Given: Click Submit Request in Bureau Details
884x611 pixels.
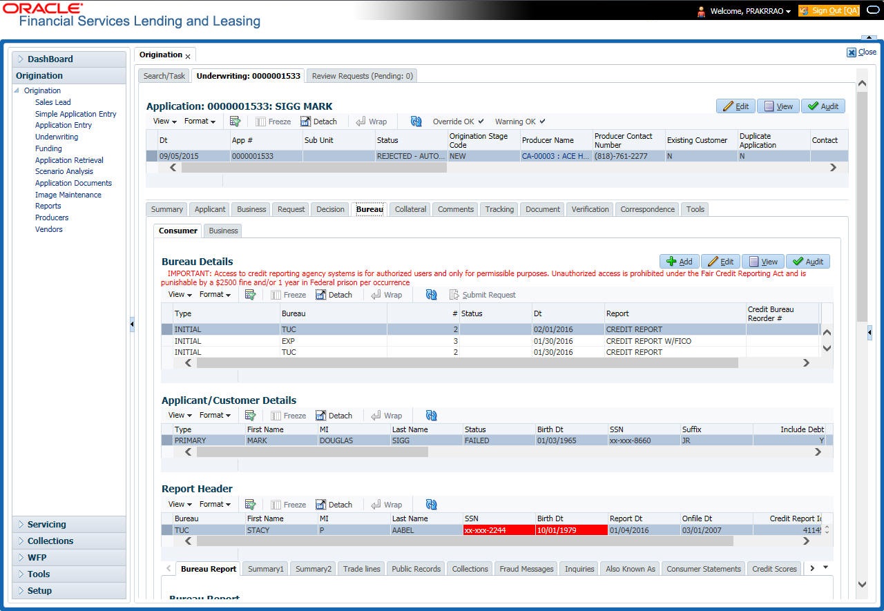Looking at the screenshot, I should 482,295.
